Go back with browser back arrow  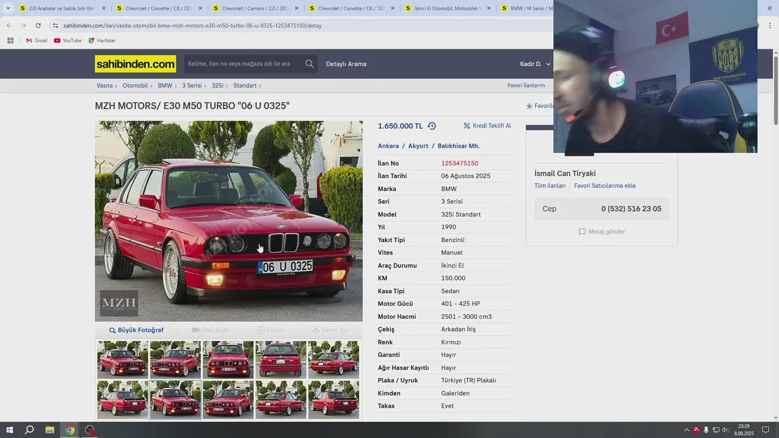click(x=9, y=26)
